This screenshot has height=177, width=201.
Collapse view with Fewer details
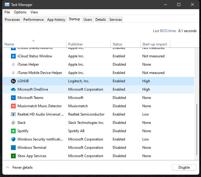tap(19, 167)
